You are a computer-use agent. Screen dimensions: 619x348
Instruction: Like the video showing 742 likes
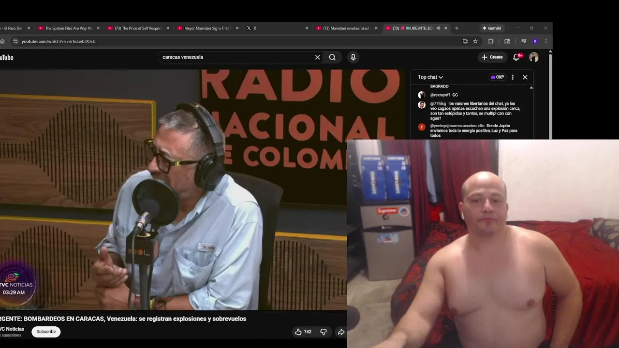303,332
